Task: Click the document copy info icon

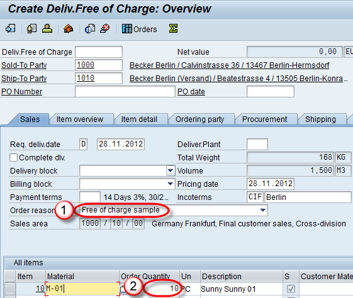Action: click(90, 29)
